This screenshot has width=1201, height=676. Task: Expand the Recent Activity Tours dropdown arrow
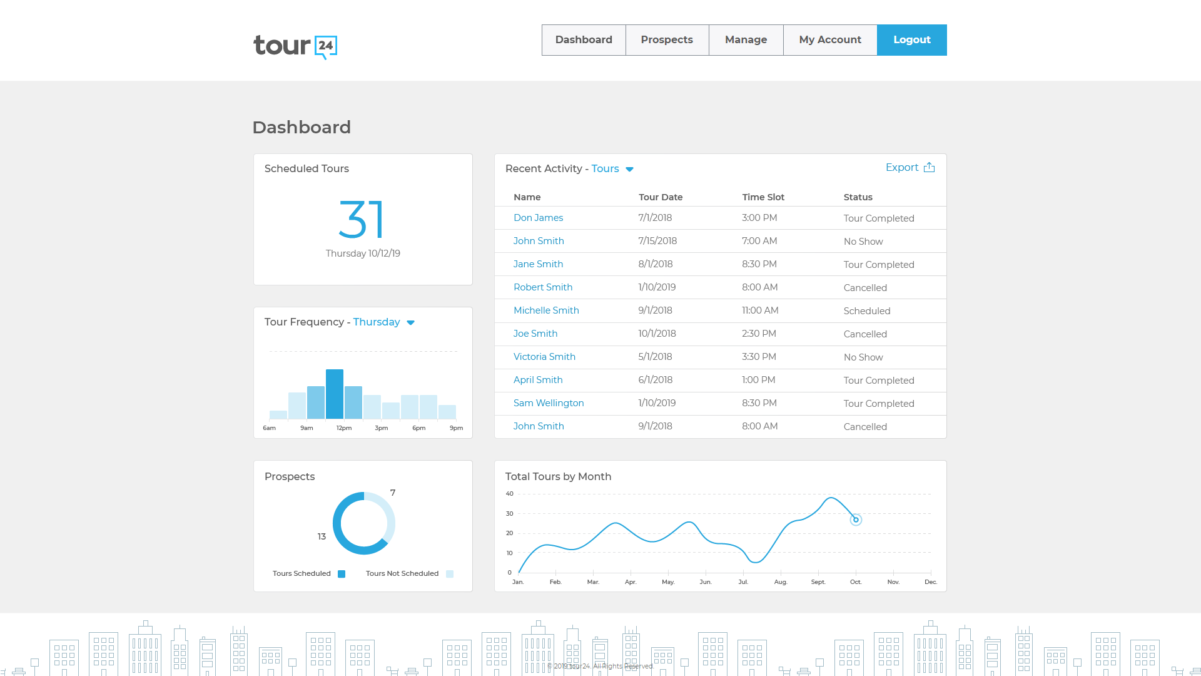(x=630, y=170)
